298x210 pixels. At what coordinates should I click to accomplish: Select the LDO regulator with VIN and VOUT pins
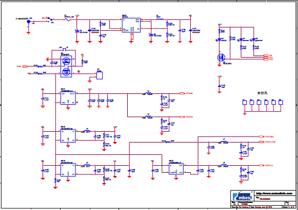[68, 98]
